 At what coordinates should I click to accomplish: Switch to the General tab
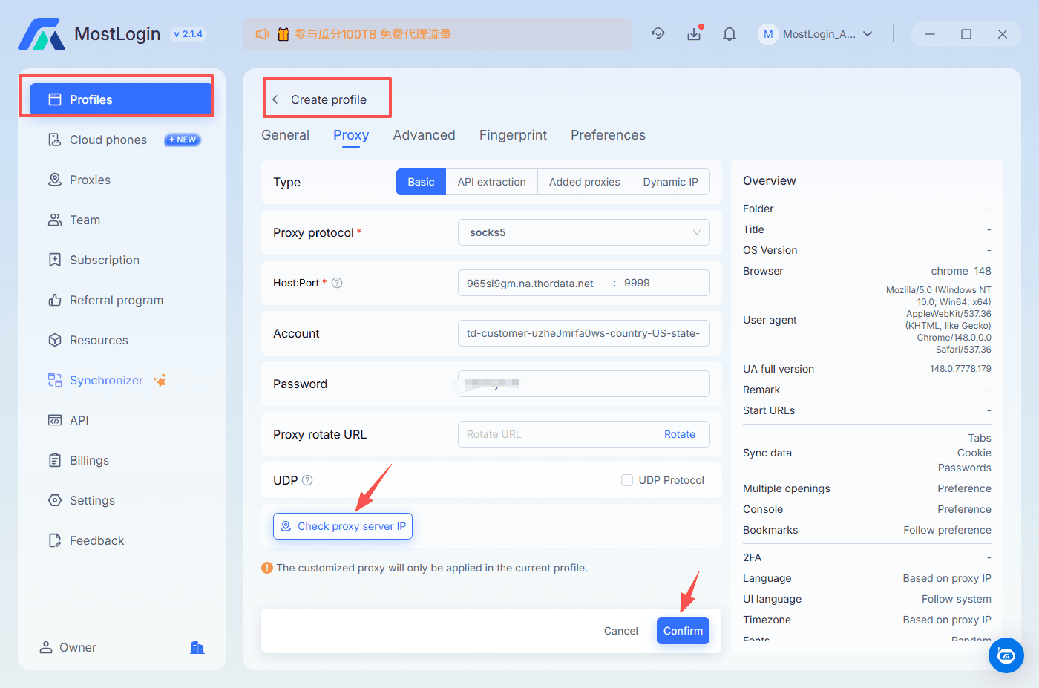(x=286, y=135)
